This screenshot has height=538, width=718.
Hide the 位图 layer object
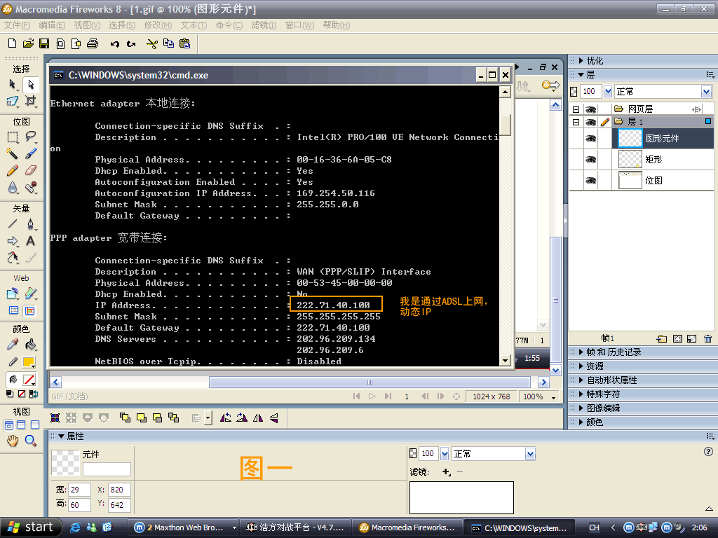(x=590, y=180)
